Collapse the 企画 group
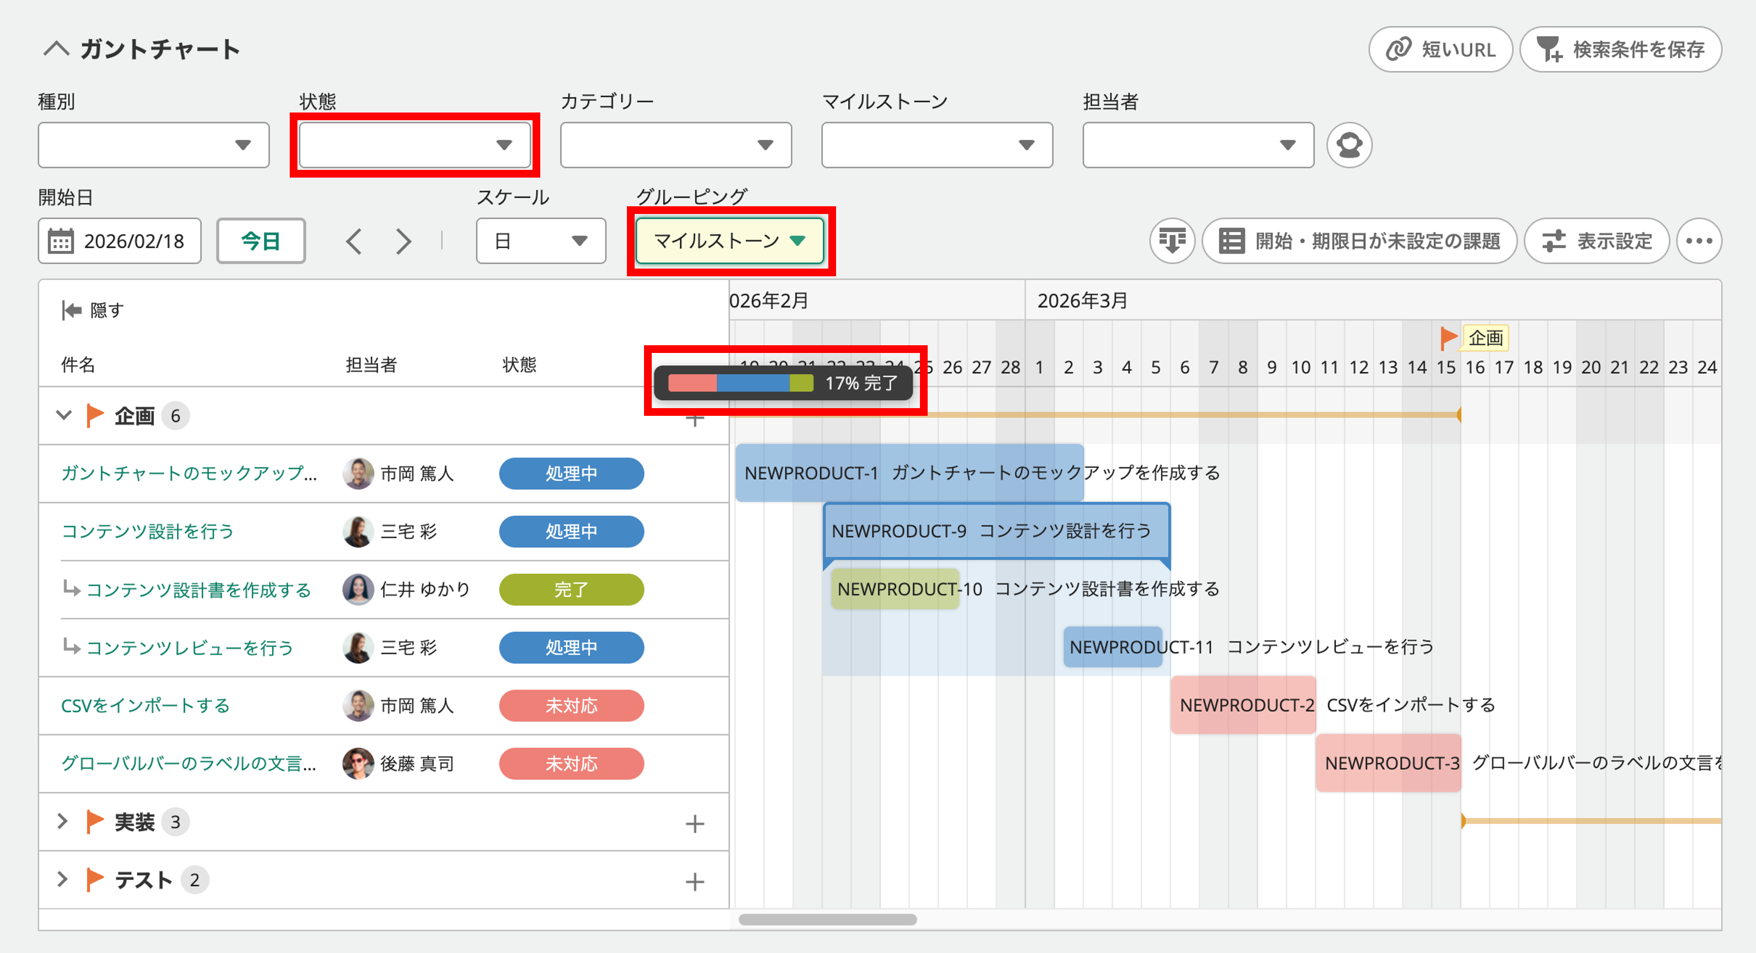Viewport: 1756px width, 953px height. click(63, 415)
